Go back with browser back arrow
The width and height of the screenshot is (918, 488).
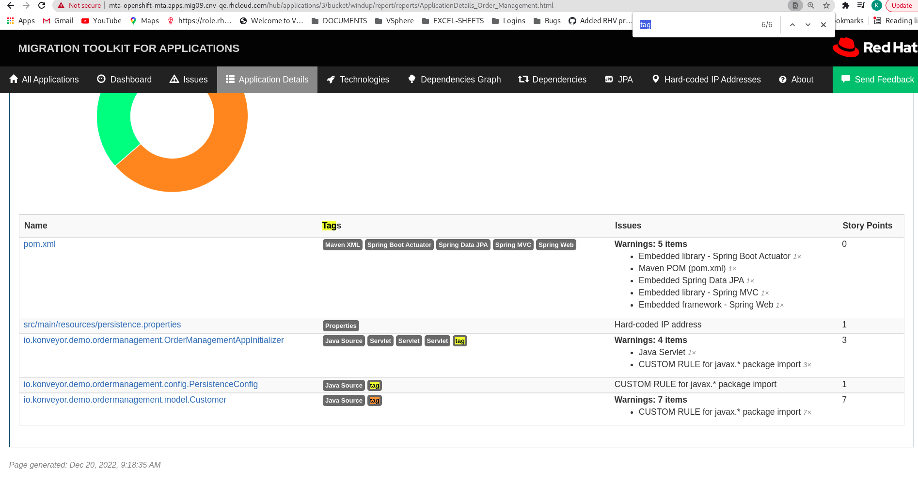(x=11, y=5)
